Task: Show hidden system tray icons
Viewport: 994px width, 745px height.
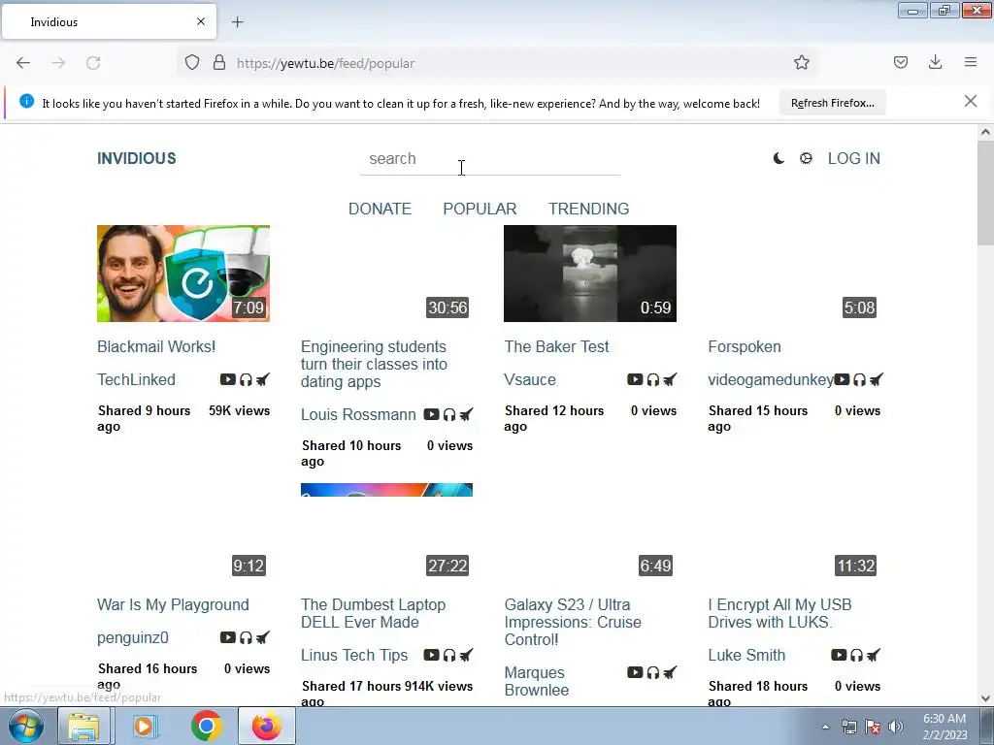Action: click(x=825, y=727)
